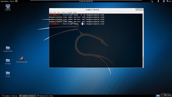Click the 'host -t ns megacorpone.com' command text

tap(89, 15)
